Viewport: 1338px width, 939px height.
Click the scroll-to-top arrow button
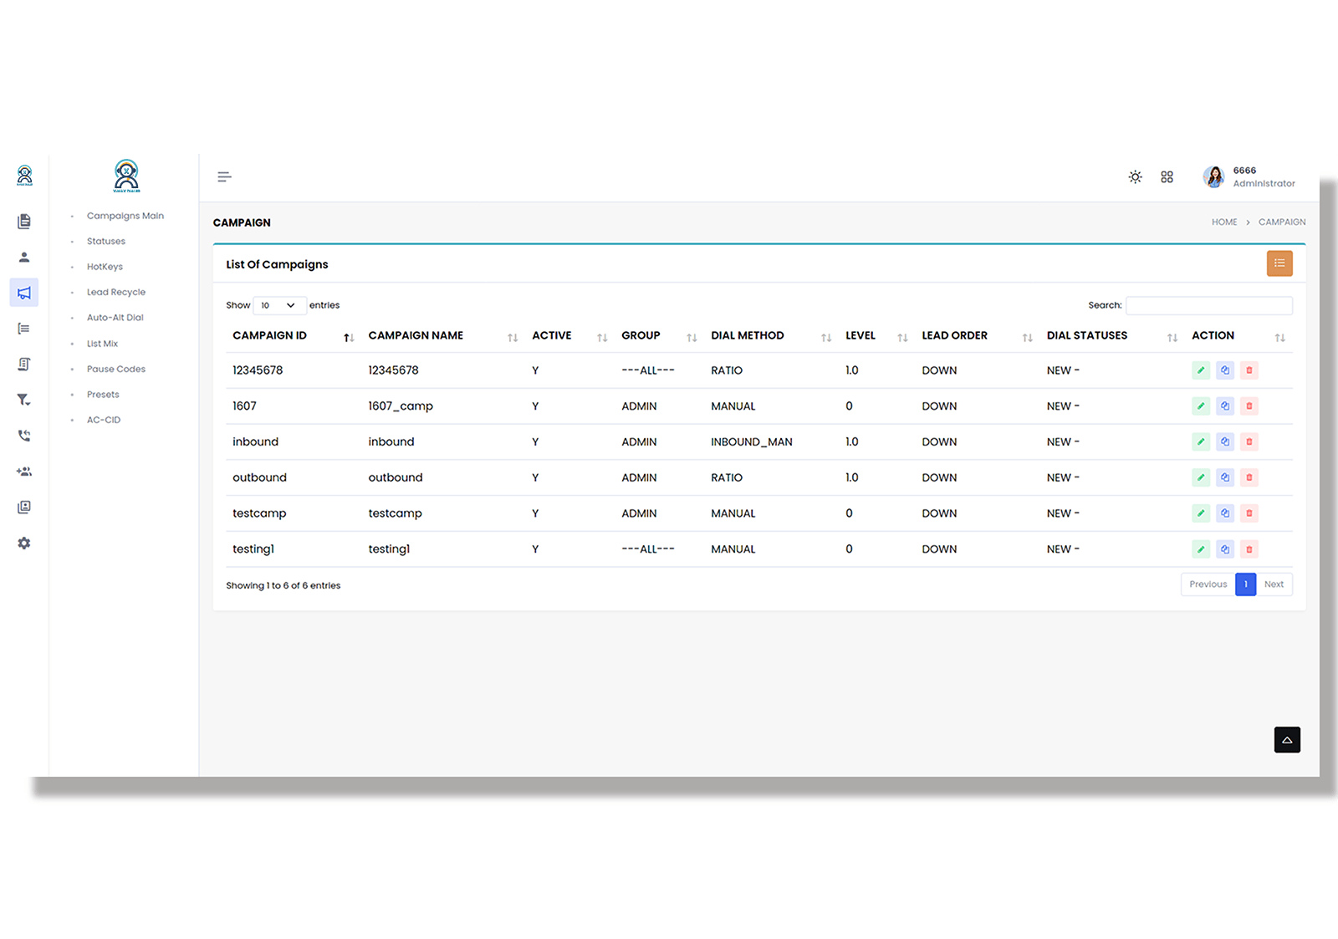[1287, 740]
